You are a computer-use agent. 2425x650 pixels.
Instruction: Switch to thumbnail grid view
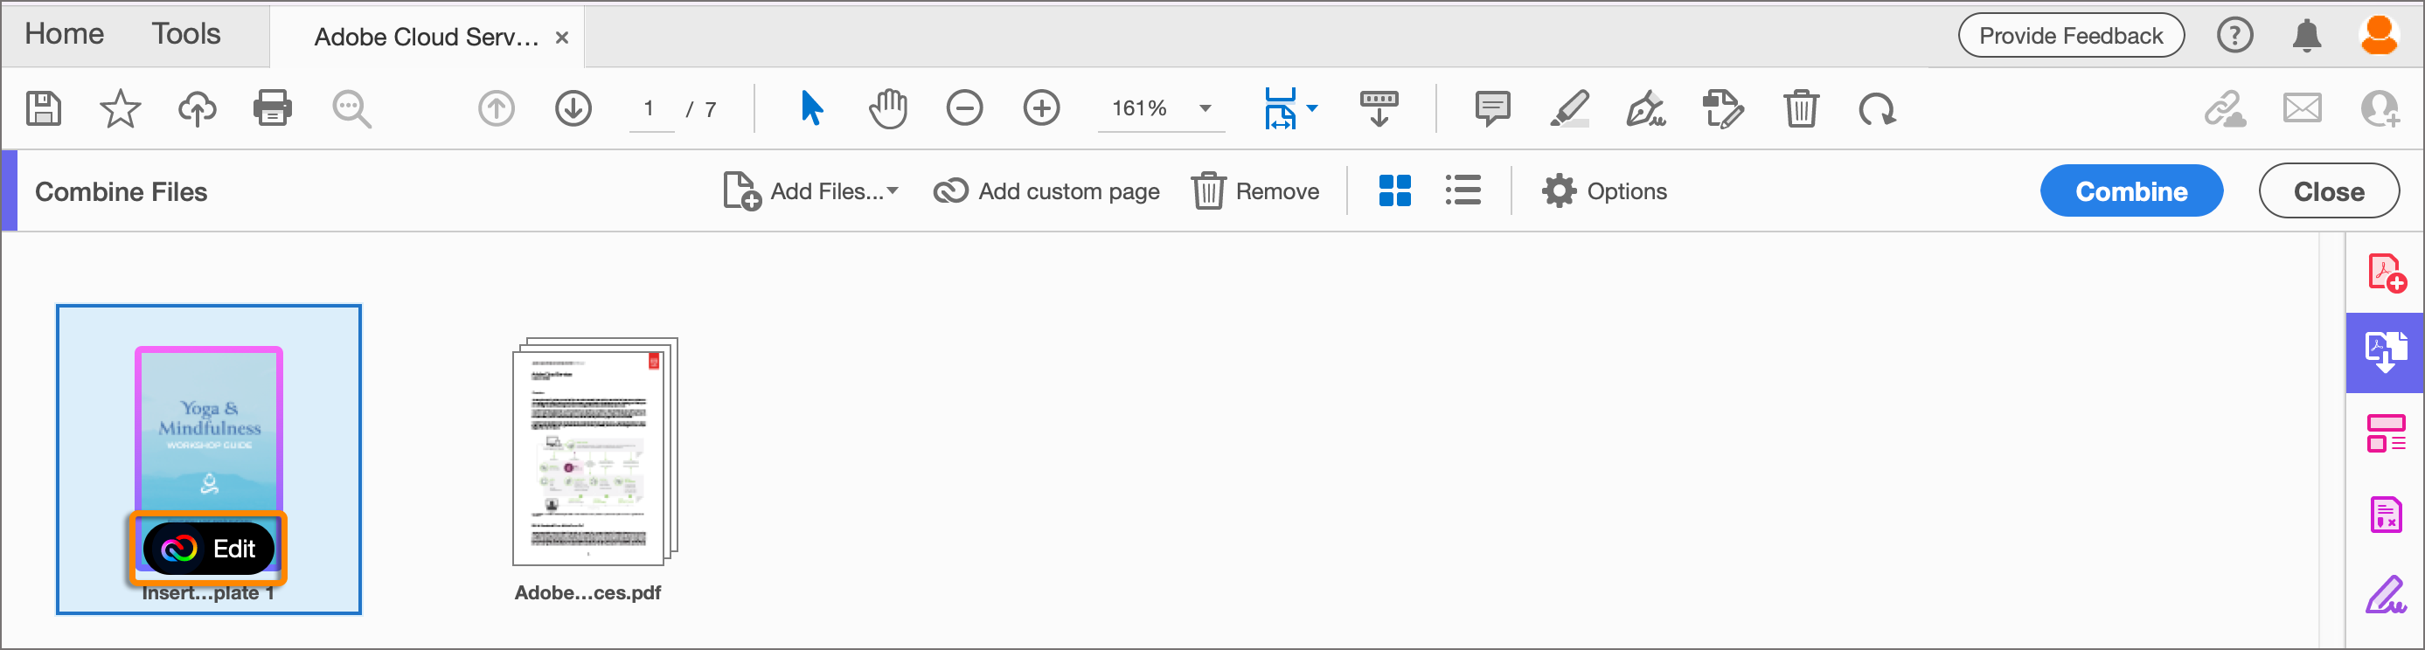point(1394,191)
